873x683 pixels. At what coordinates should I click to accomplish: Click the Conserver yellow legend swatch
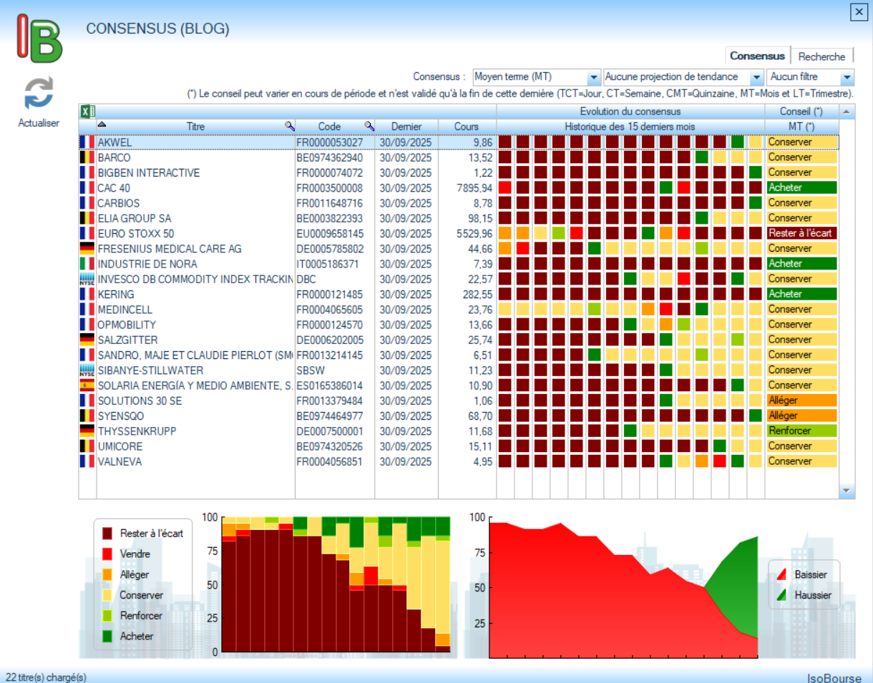(x=107, y=595)
